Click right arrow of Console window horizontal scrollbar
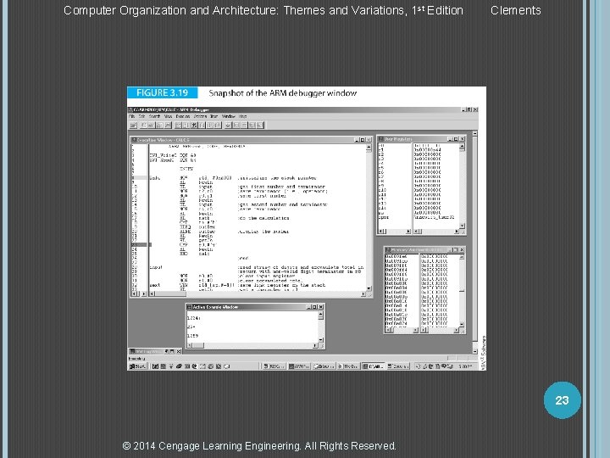 [315, 345]
